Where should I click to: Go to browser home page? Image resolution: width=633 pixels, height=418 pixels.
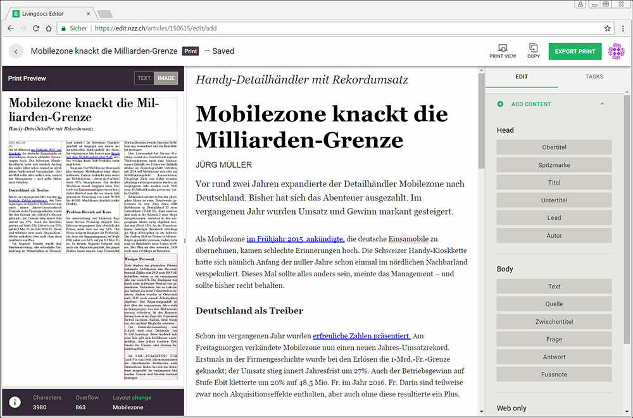point(49,28)
